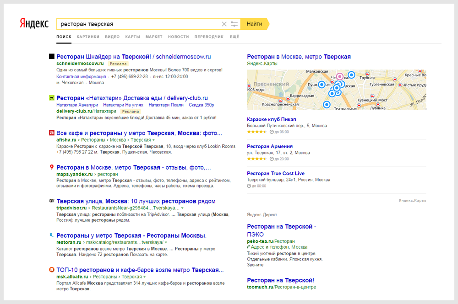
Task: Click the allcafe orange favicon
Action: pos(52,270)
